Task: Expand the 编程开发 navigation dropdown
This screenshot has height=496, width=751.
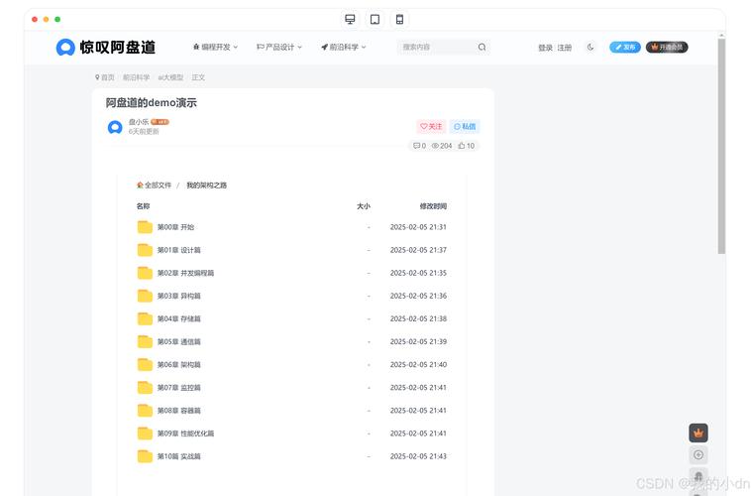Action: [x=215, y=47]
